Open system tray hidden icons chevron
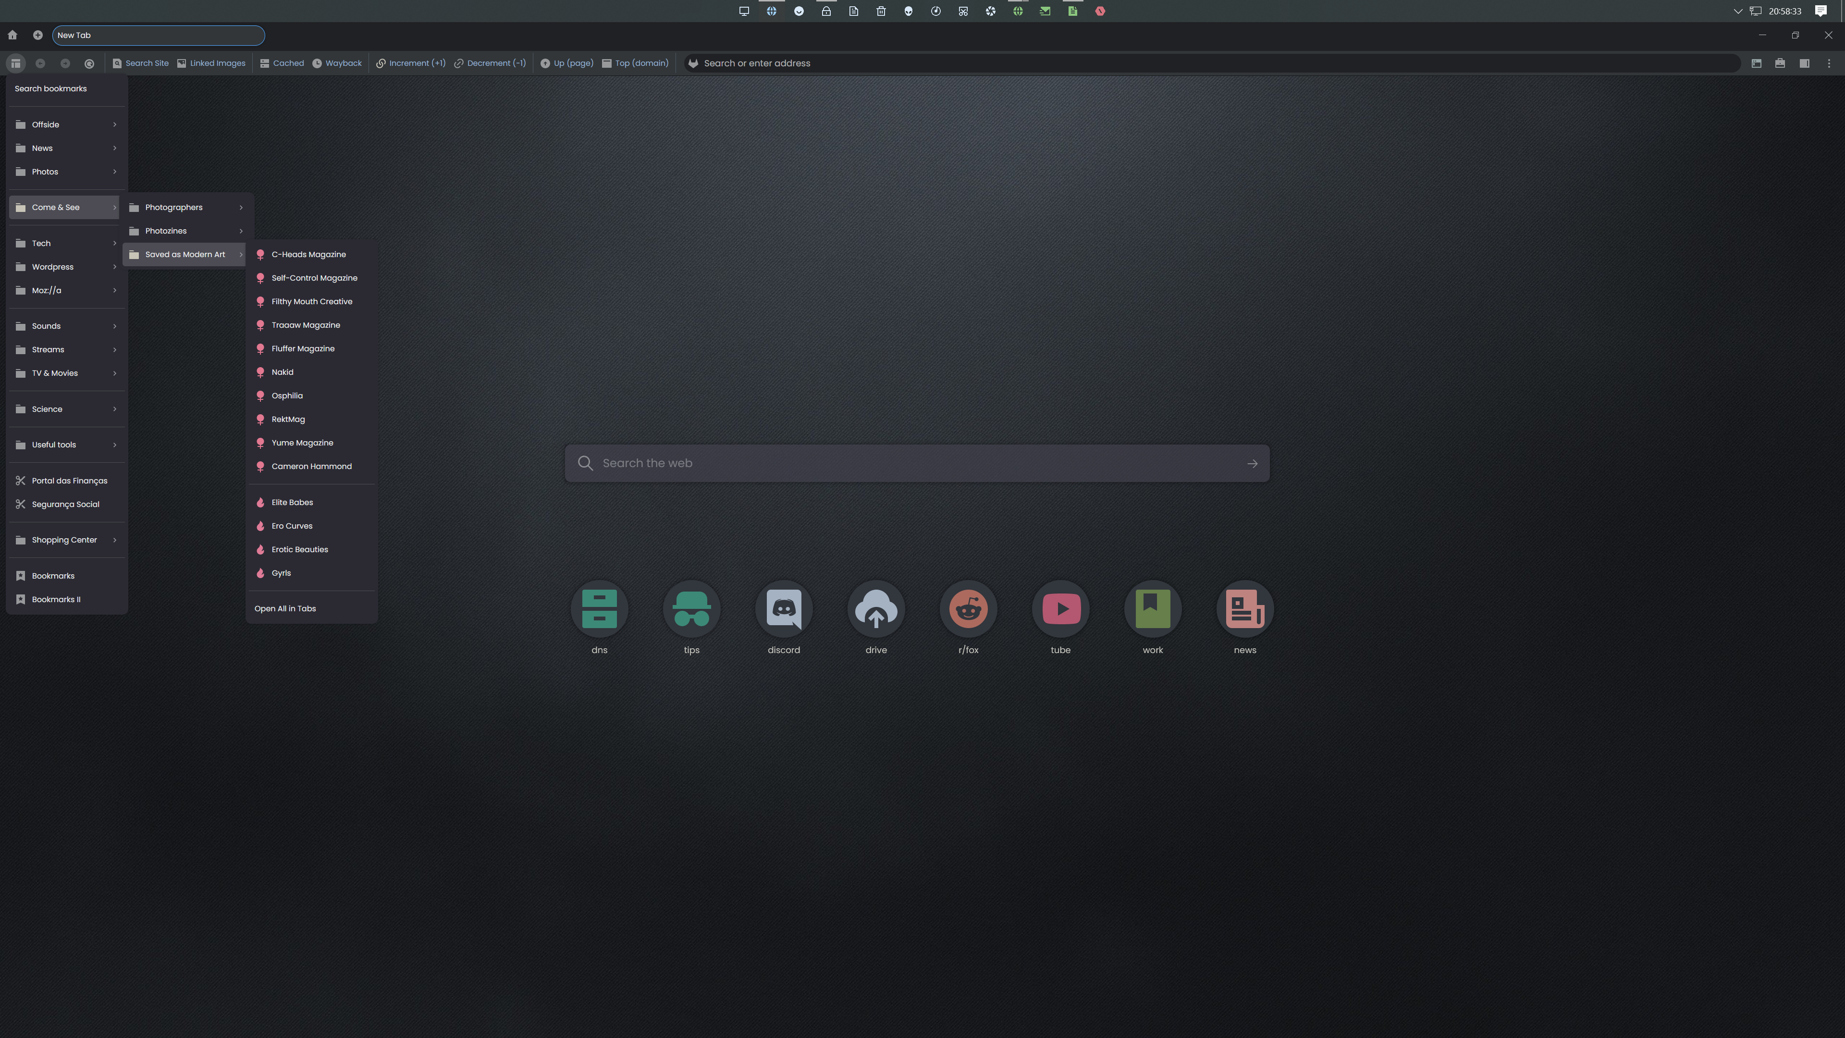This screenshot has height=1038, width=1845. [1737, 12]
